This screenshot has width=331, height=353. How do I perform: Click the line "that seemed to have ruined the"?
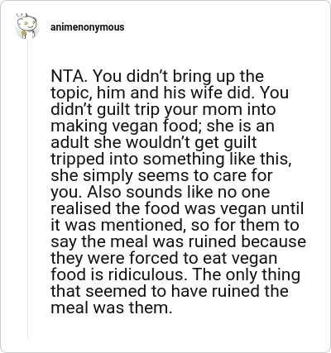[x=170, y=291]
